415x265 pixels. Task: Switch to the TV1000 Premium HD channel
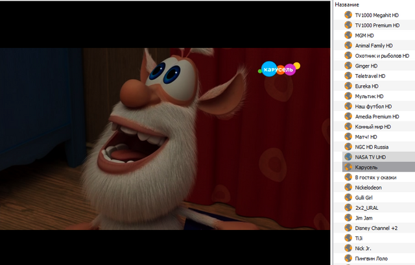pyautogui.click(x=377, y=25)
